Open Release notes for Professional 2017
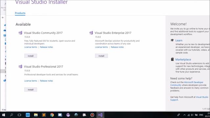 click(47, 81)
